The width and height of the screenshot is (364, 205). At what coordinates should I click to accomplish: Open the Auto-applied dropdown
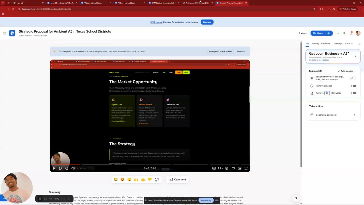pyautogui.click(x=347, y=71)
